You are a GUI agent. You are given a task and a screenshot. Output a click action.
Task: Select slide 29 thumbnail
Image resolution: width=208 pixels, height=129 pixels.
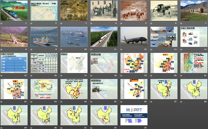[14, 115]
